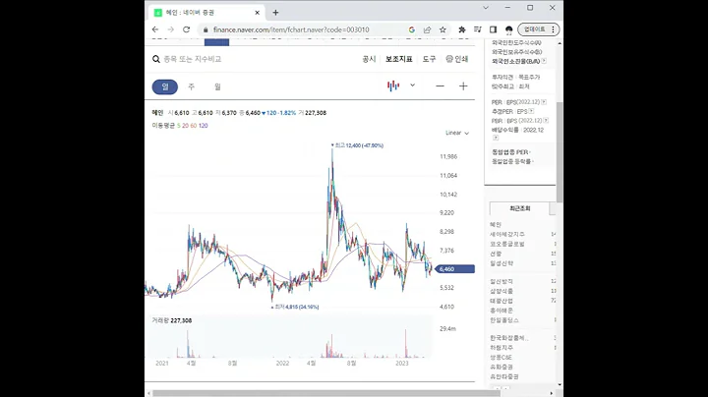Image resolution: width=708 pixels, height=397 pixels.
Task: Click the candlestick chart type icon
Action: point(393,85)
